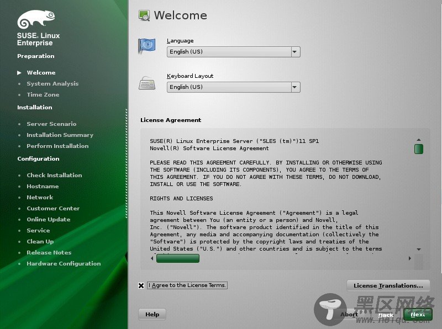
Task: Proceed with the Next button
Action: [x=418, y=315]
